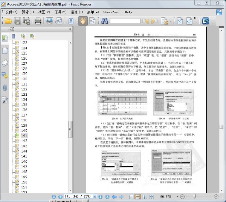Go to the next page button
This screenshot has height=202, width=226.
tap(101, 197)
